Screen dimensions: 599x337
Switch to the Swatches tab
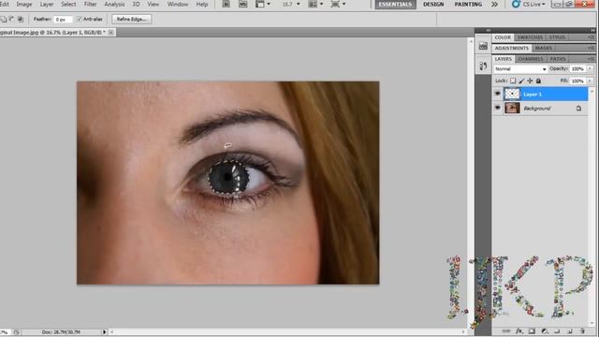pyautogui.click(x=530, y=37)
